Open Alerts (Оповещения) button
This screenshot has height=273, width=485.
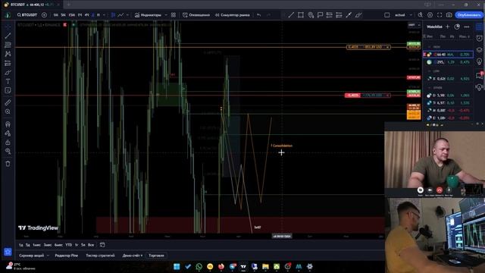coord(196,15)
